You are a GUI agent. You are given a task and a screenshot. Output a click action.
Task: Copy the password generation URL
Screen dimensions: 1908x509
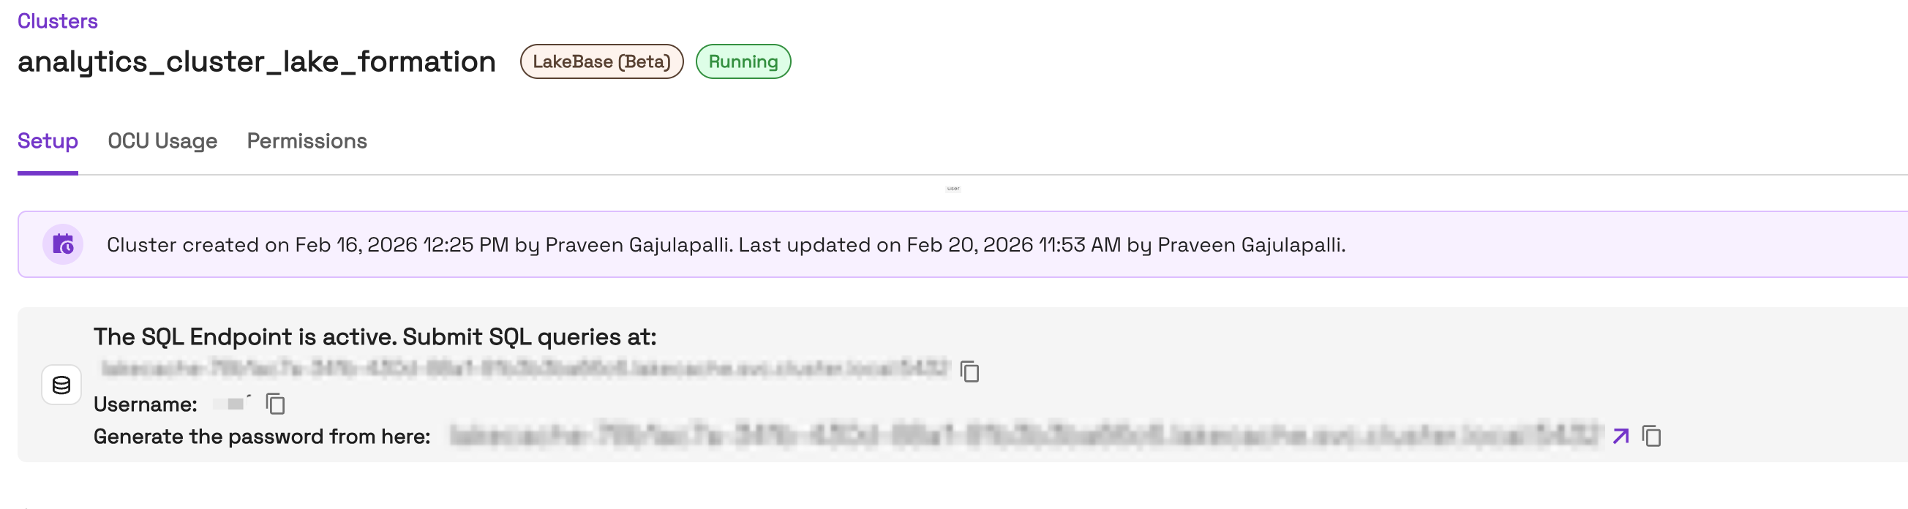click(x=1651, y=437)
